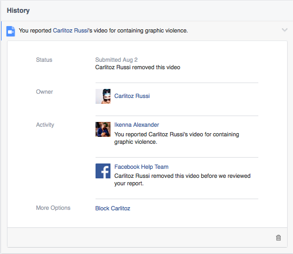Open Carlitoz Russi link in Owner row

(x=132, y=96)
